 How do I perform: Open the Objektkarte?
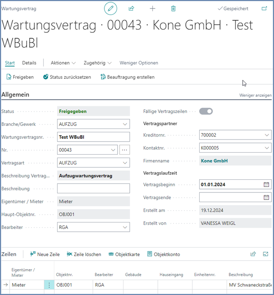tap(124, 254)
